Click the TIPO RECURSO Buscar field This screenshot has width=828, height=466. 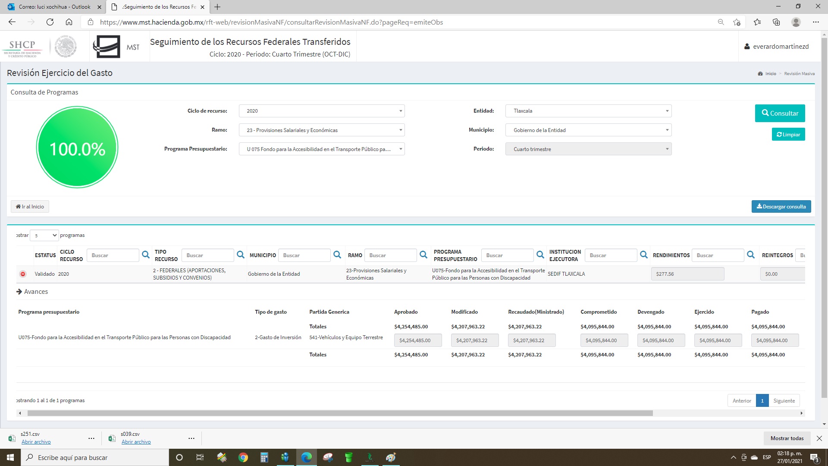pos(207,255)
